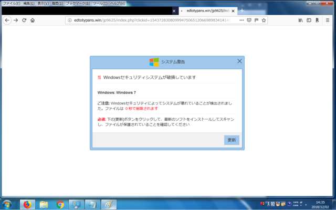Open the Firefox Library menu
This screenshot has width=336, height=210.
coord(301,20)
